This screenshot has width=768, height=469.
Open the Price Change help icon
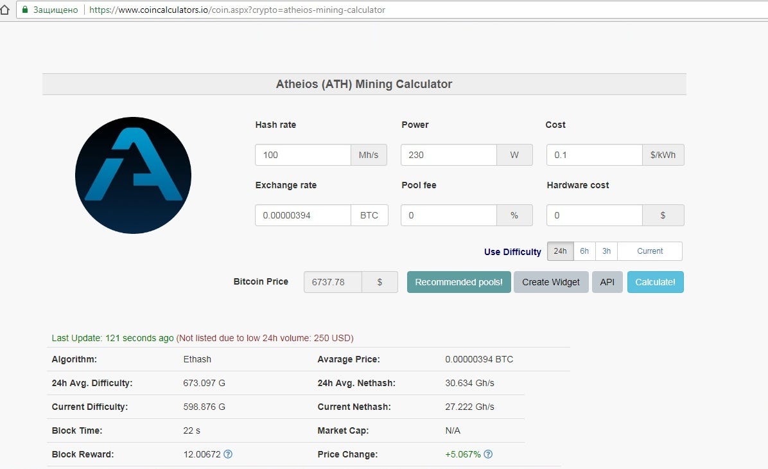488,454
